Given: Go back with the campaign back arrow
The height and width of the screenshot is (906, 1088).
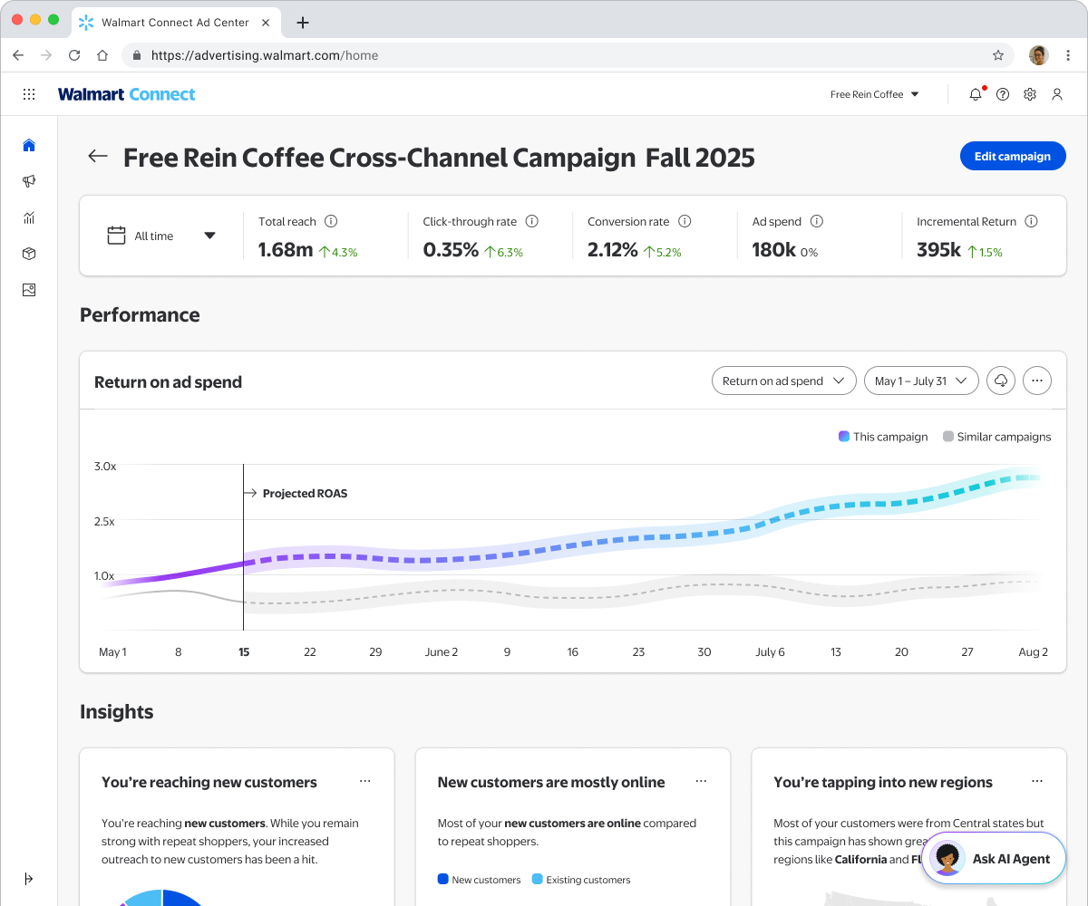Looking at the screenshot, I should [x=98, y=157].
